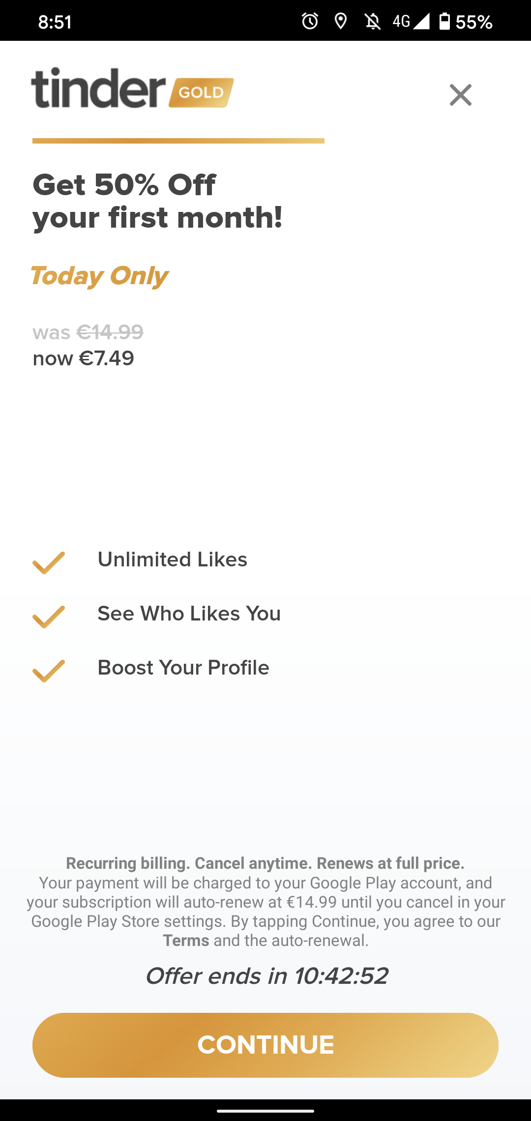Click the muted notifications status bar icon
The width and height of the screenshot is (531, 1121).
coord(374,21)
